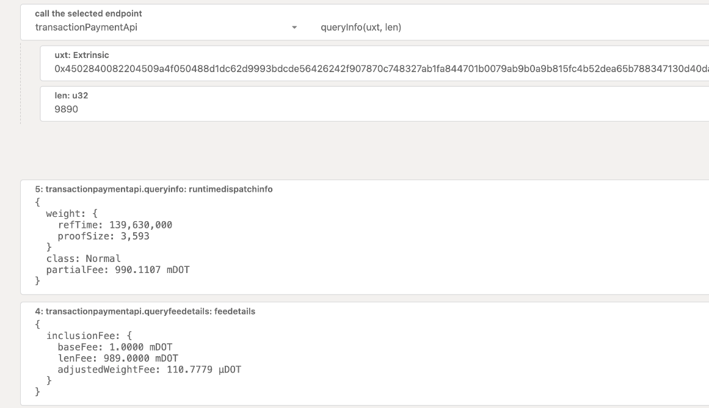Click the 'call the selected endpoint' label
This screenshot has width=709, height=408.
coord(89,13)
